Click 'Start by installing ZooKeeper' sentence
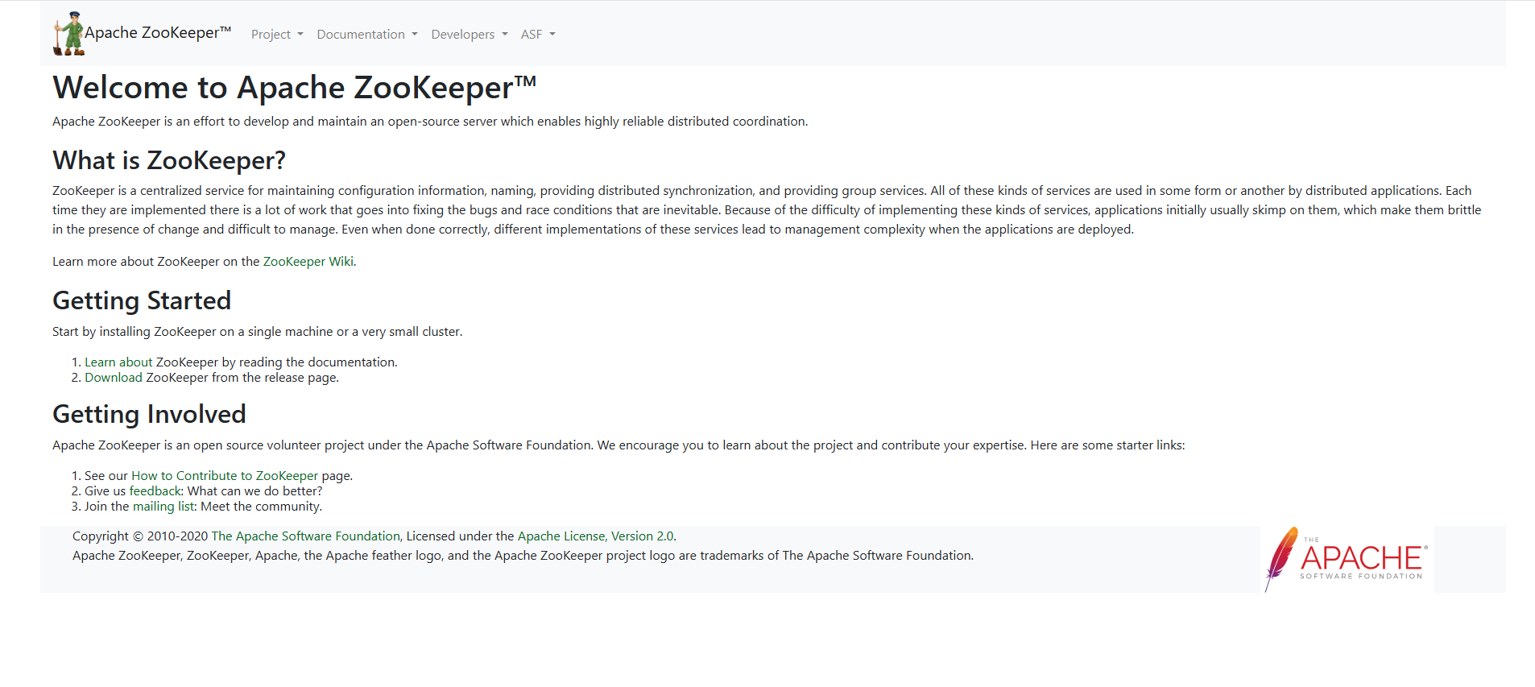This screenshot has width=1535, height=687. point(258,332)
